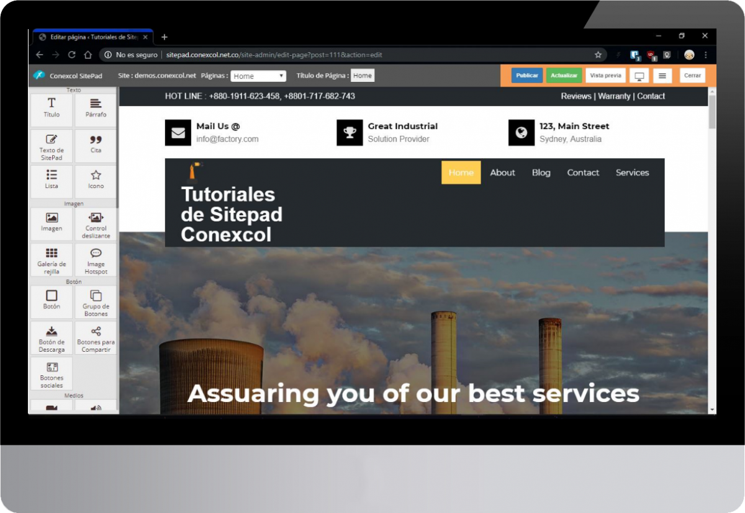Click the Título de Página input field
The height and width of the screenshot is (513, 745).
362,75
